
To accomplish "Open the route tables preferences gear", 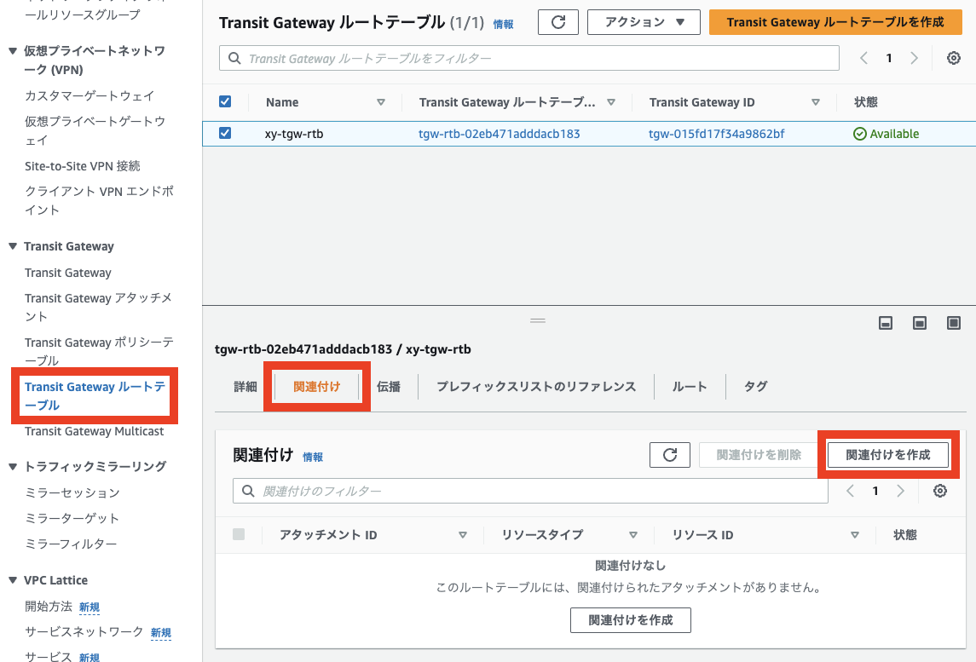I will 953,58.
